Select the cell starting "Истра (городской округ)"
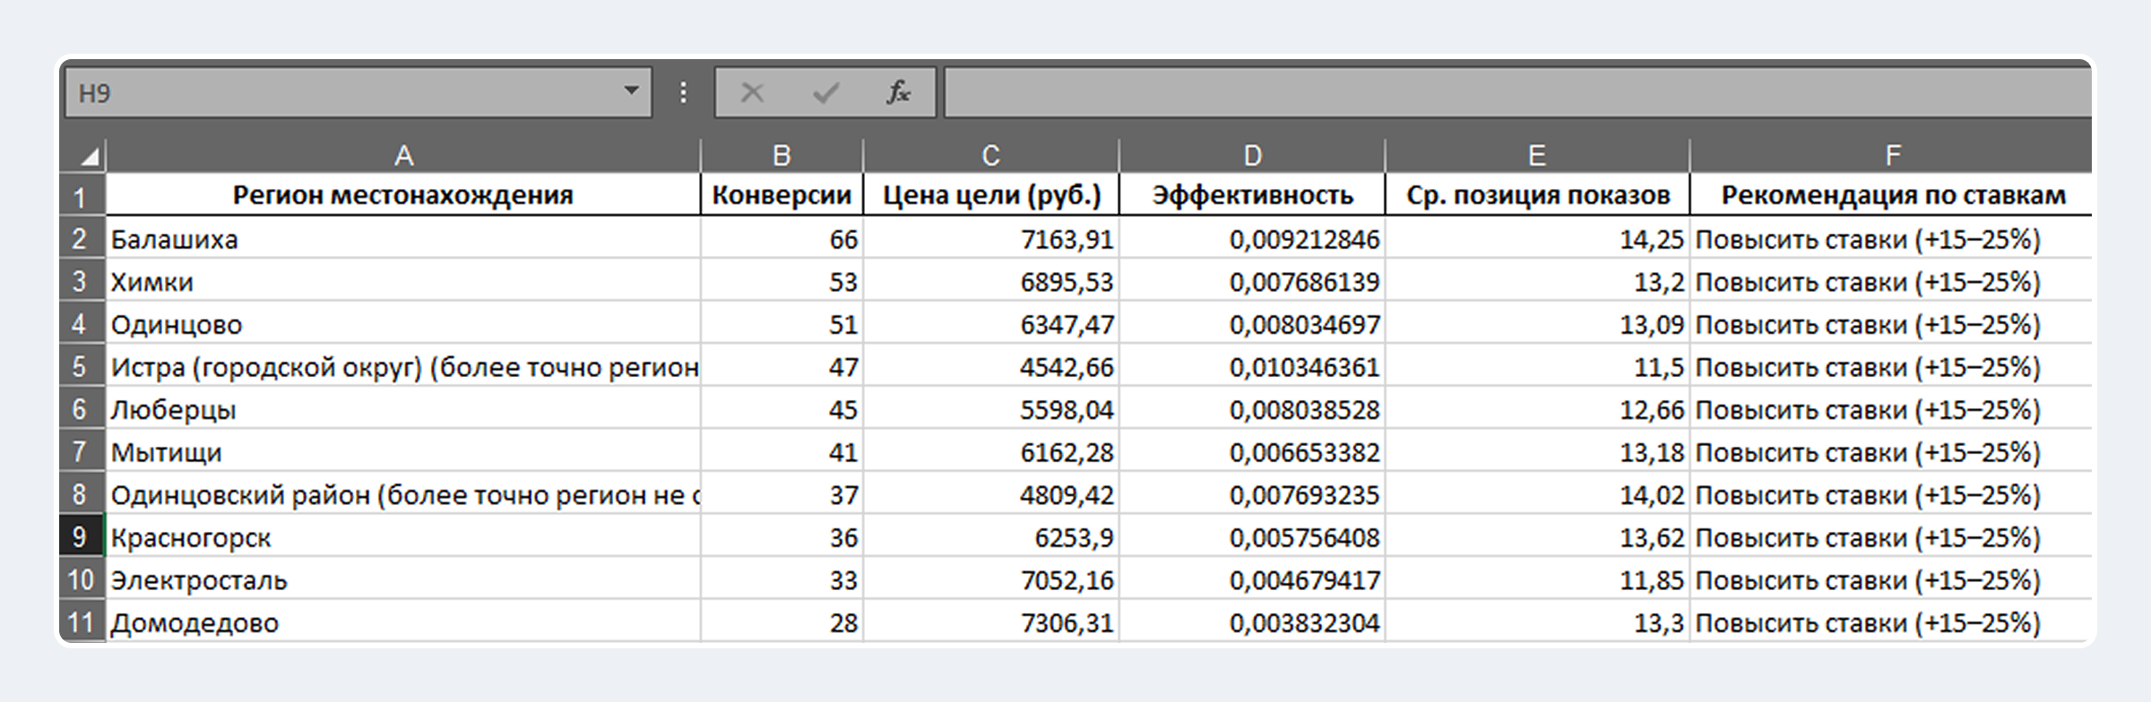Viewport: 2151px width, 702px height. pyautogui.click(x=403, y=366)
